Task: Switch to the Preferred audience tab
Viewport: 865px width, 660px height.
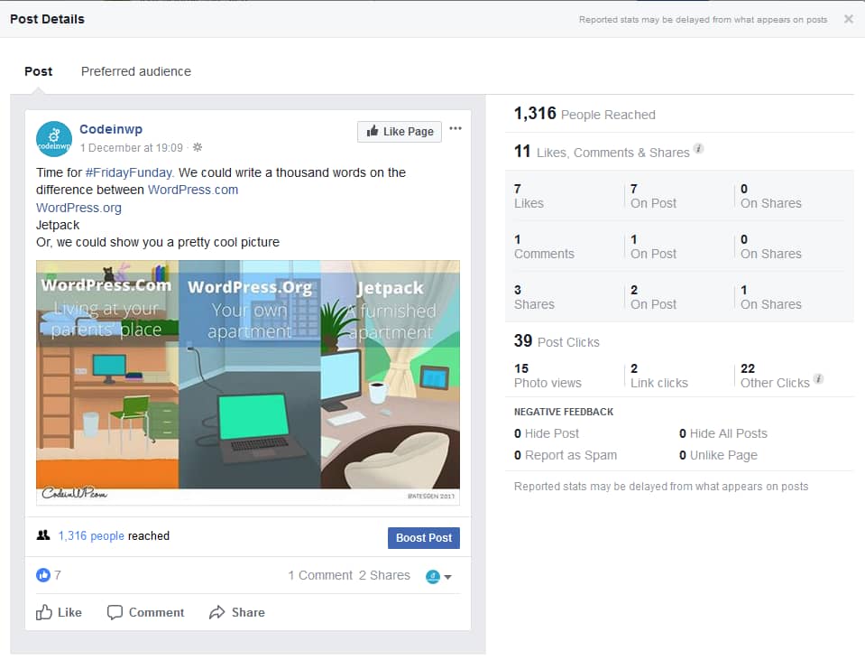Action: coord(135,71)
